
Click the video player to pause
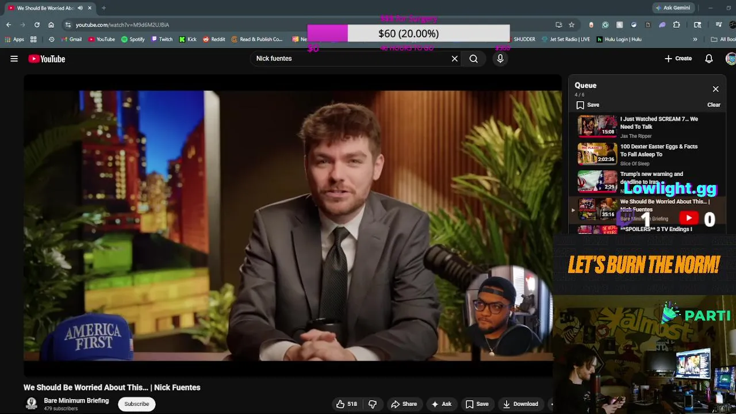pos(293,225)
